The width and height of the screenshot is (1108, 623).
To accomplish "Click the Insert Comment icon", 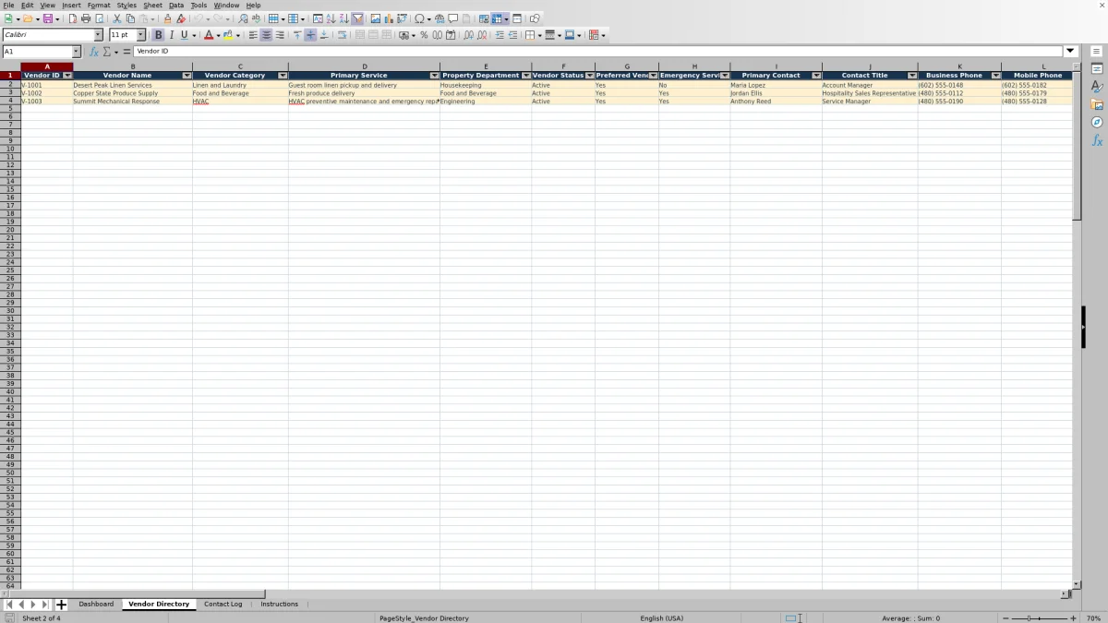I will [x=453, y=18].
